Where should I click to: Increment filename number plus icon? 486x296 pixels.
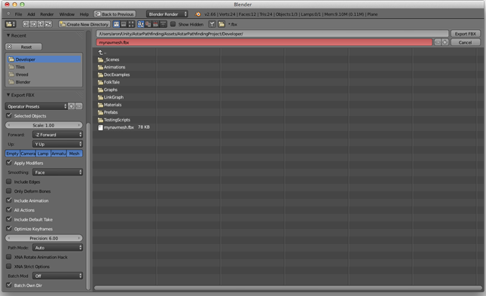[445, 42]
